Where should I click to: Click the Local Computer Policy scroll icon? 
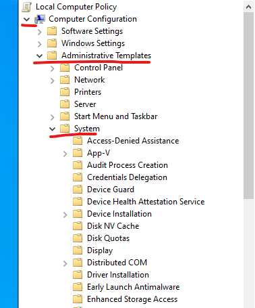click(x=27, y=7)
